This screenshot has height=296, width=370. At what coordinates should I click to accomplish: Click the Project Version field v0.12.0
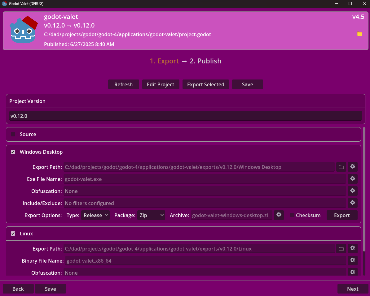point(186,116)
